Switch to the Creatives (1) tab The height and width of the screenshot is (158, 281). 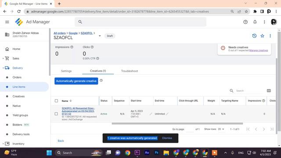98,71
